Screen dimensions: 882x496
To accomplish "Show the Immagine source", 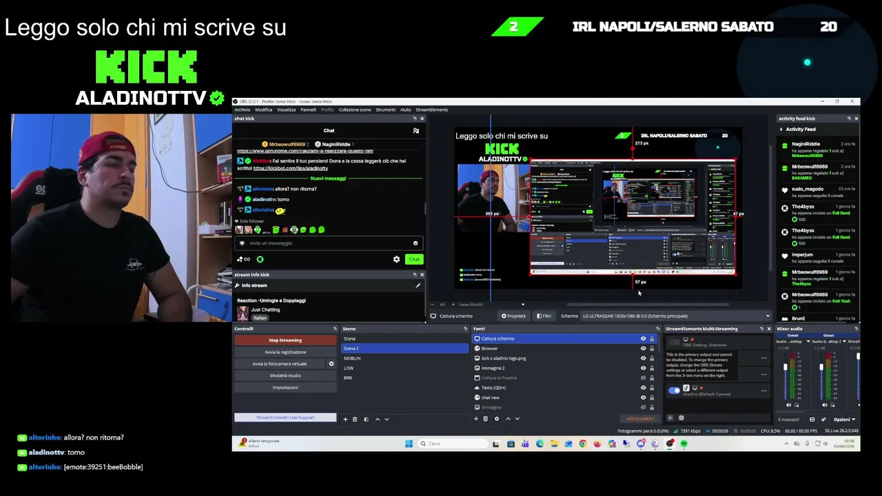I will pos(643,407).
